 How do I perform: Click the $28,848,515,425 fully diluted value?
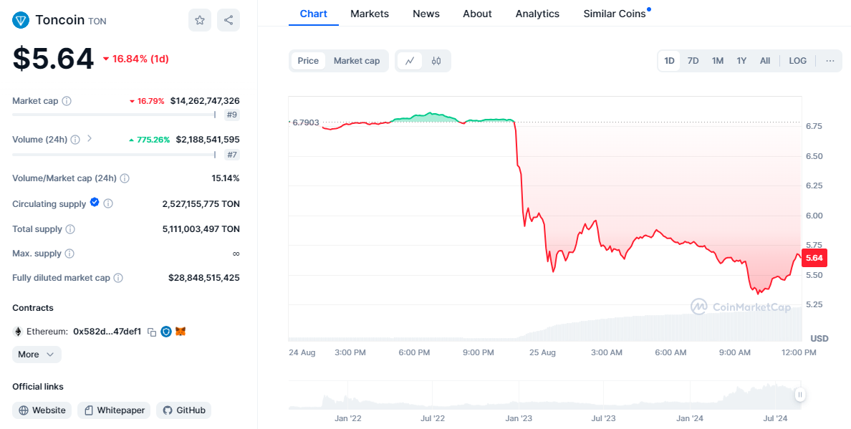[x=204, y=278]
